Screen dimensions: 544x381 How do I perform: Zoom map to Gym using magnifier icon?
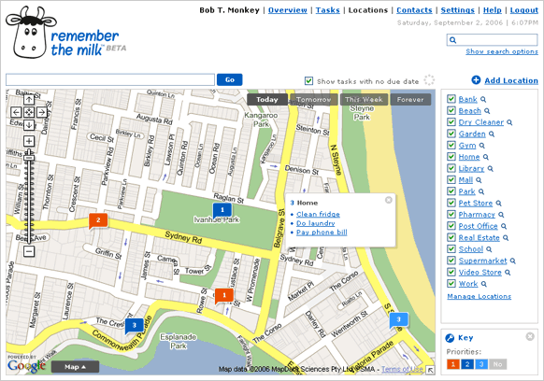(482, 146)
